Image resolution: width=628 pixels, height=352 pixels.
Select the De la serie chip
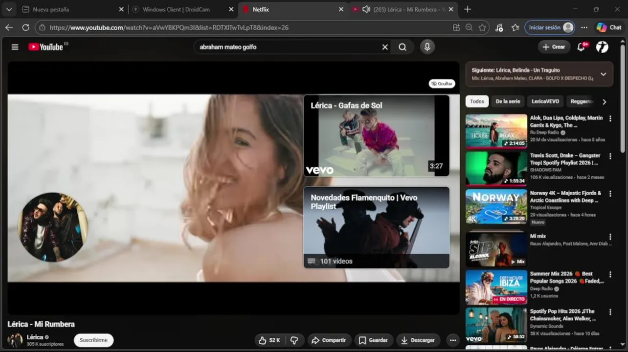tap(508, 102)
